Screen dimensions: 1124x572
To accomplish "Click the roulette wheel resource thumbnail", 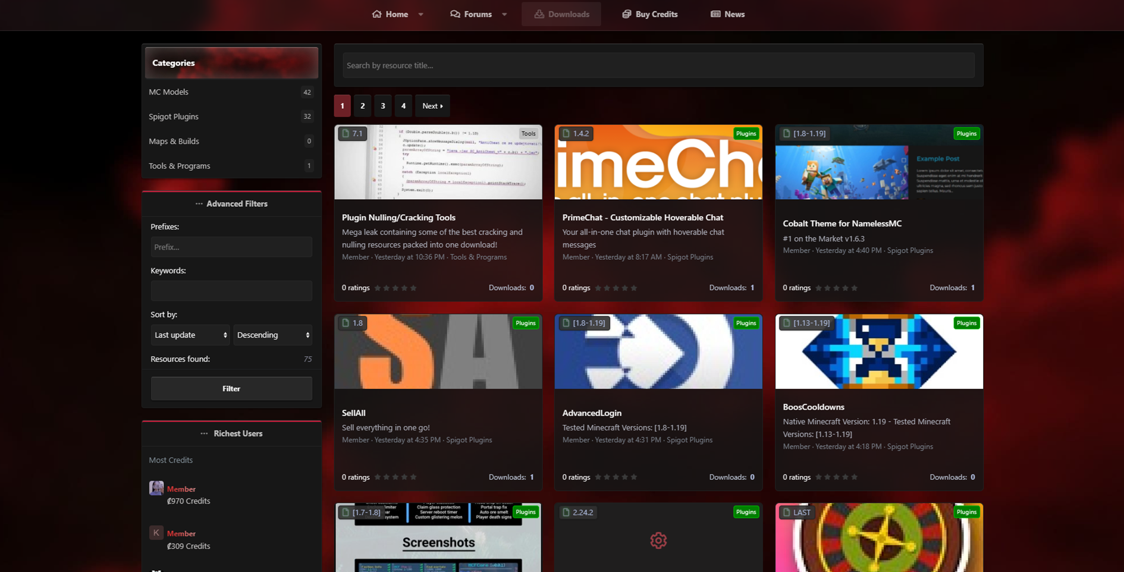I will (x=879, y=538).
